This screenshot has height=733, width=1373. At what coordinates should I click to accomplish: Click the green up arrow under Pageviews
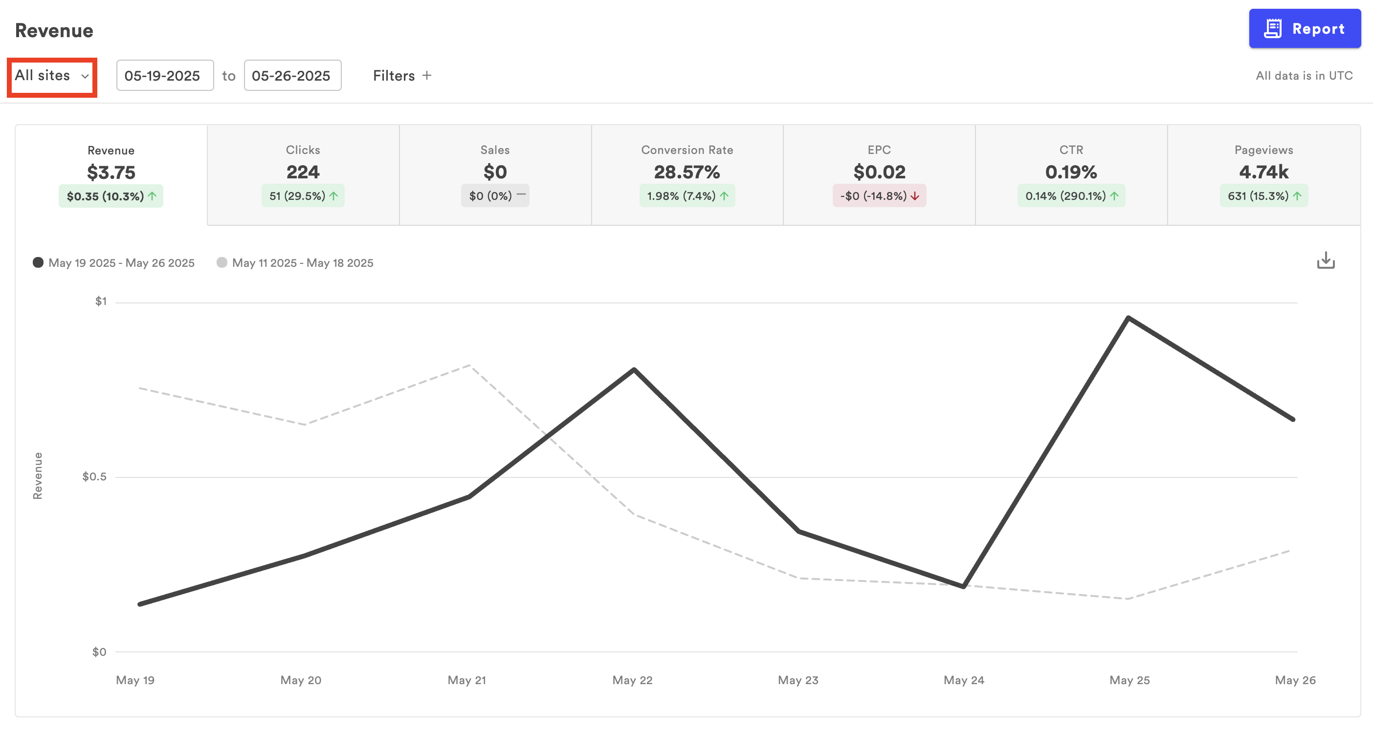[1297, 196]
